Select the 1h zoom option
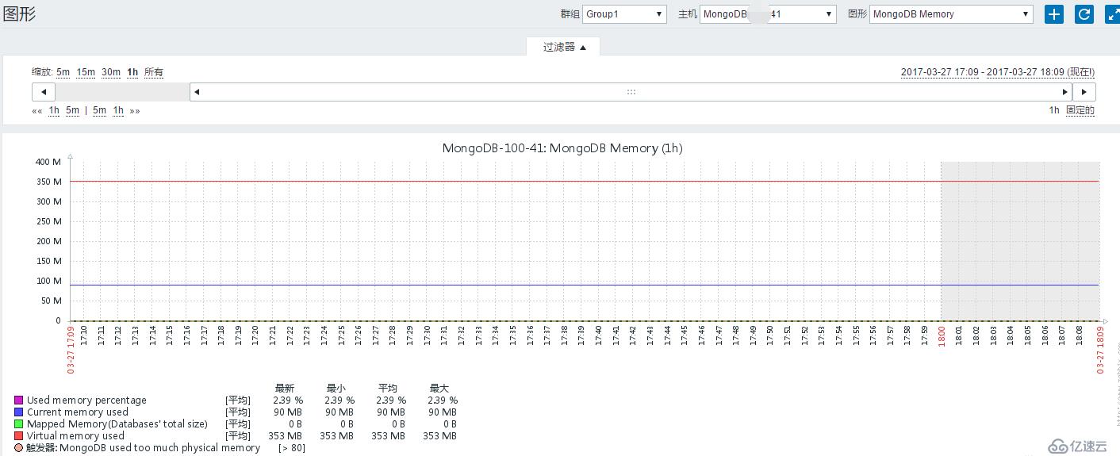Viewport: 1120px width, 456px height. [132, 72]
